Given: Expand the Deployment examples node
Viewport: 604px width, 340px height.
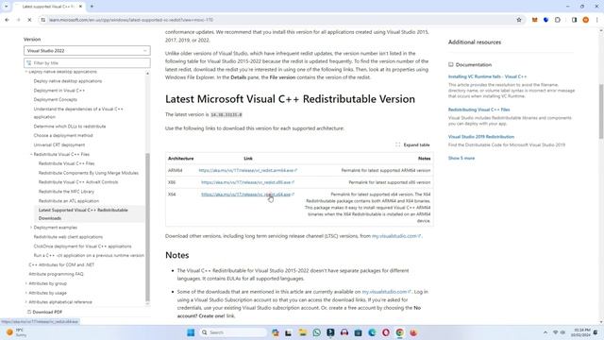Looking at the screenshot, I should [31, 228].
